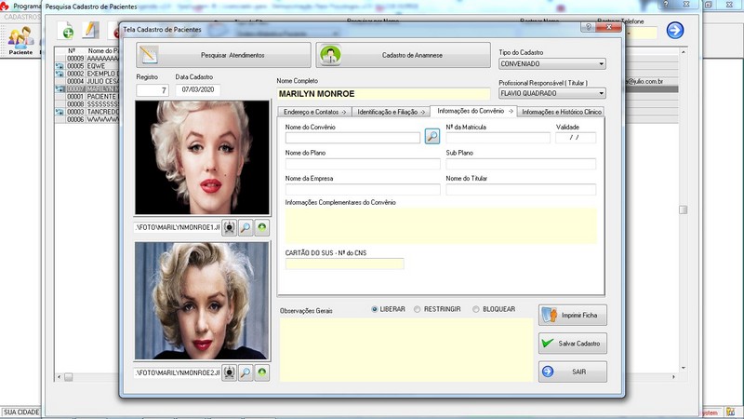Click the SAIR button
The width and height of the screenshot is (744, 419).
click(x=572, y=372)
